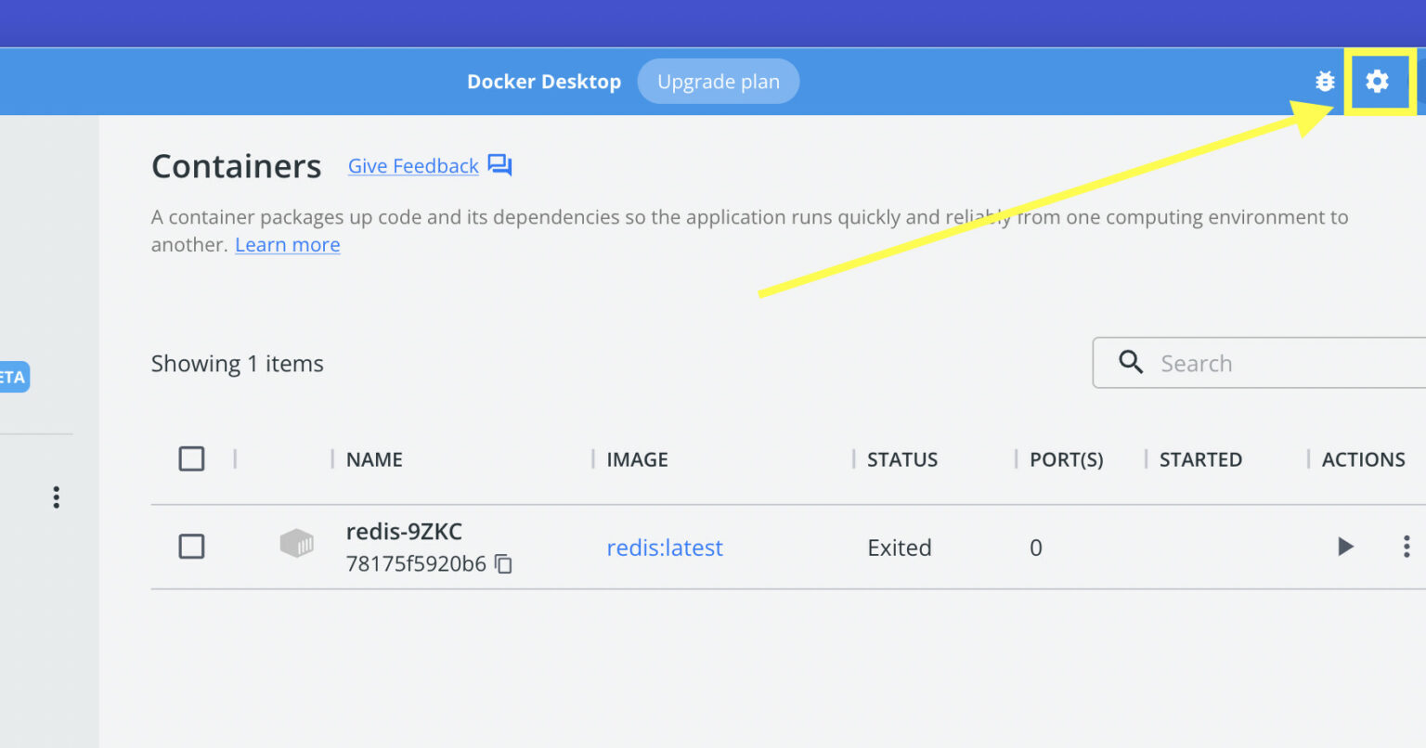Viewport: 1426px width, 748px height.
Task: Sort by the STATUS column header
Action: click(902, 459)
